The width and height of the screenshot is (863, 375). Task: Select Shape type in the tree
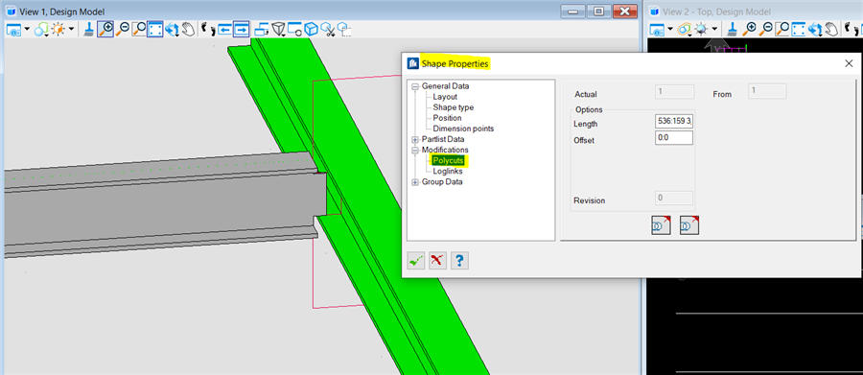(x=453, y=107)
